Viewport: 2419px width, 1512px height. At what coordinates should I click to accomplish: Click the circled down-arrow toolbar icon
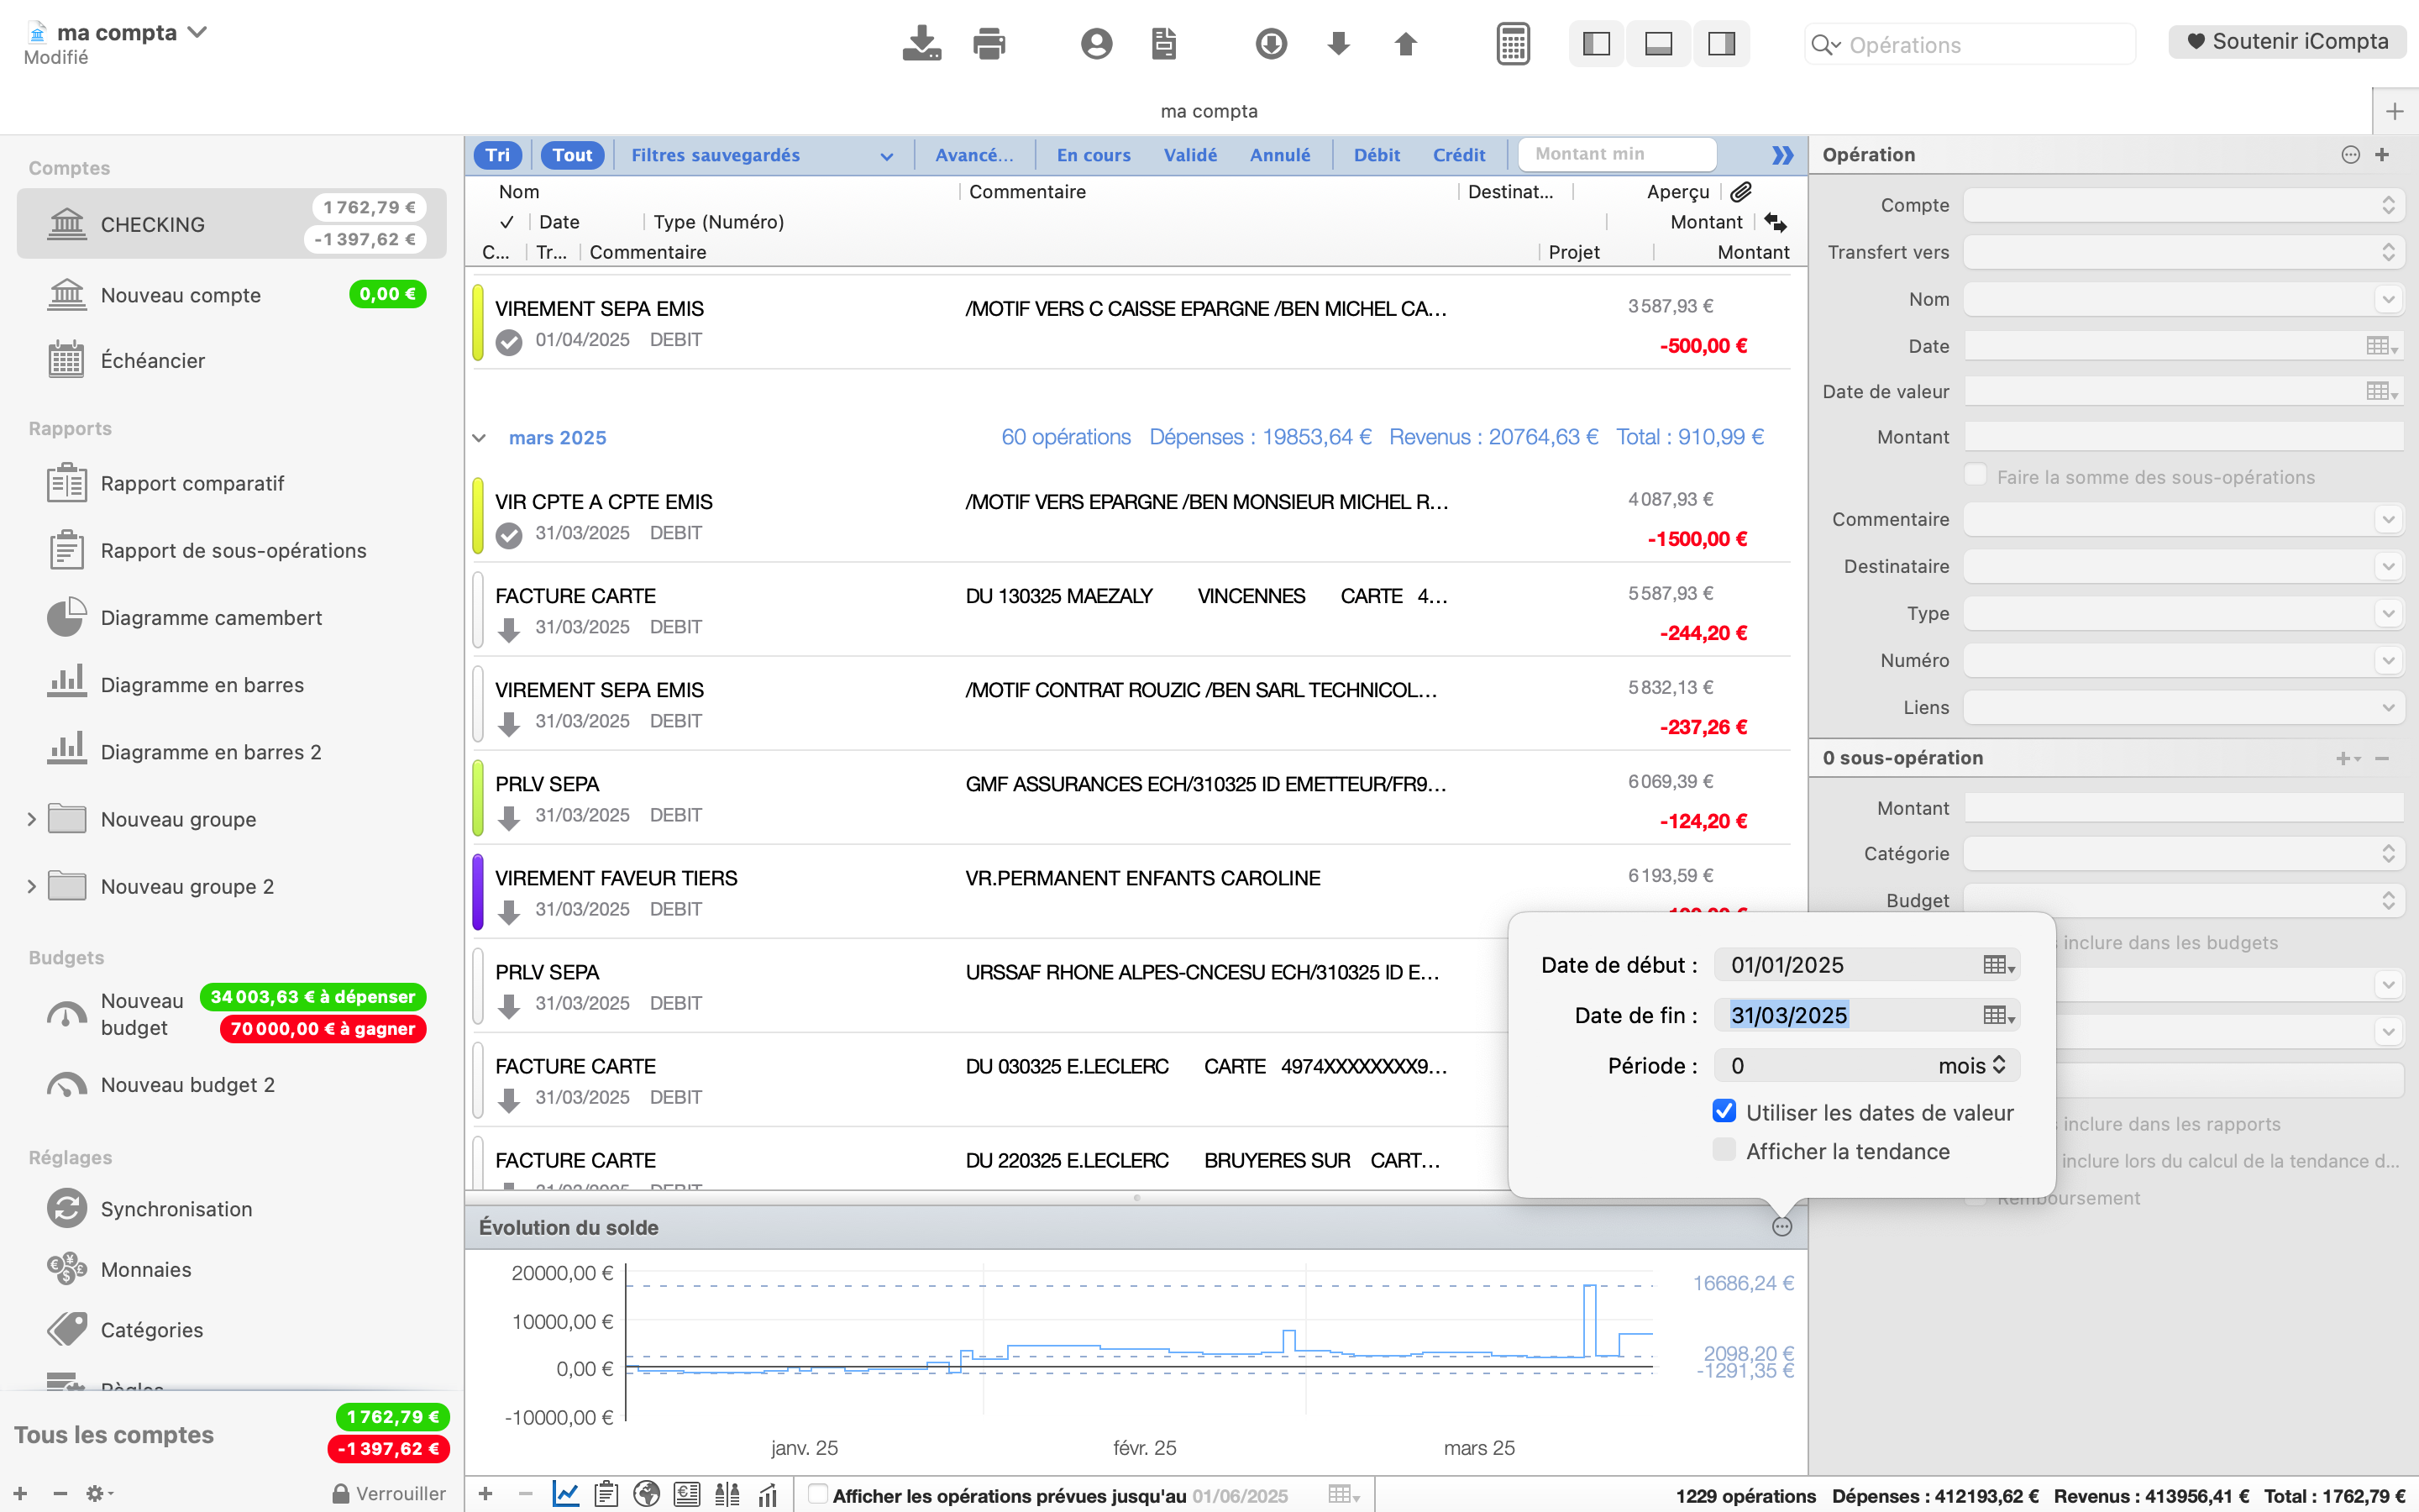[x=1271, y=43]
